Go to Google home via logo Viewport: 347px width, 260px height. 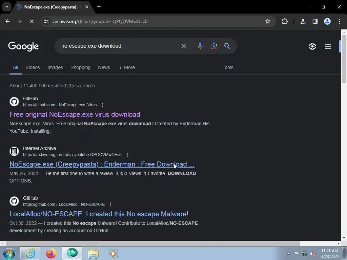[23, 46]
